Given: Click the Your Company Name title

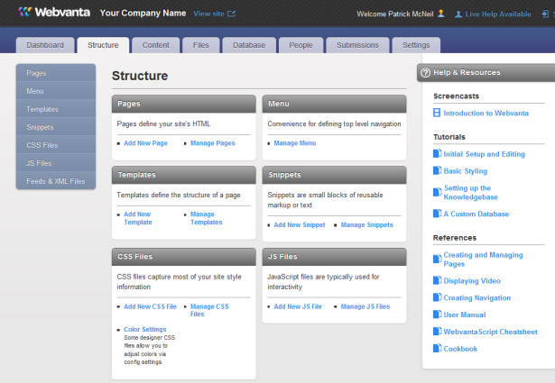Looking at the screenshot, I should (143, 14).
